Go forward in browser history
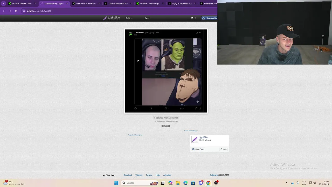Screen dimensions: 332x187 pos(10,11)
